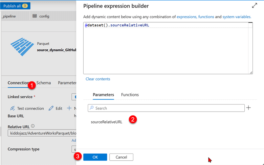The image size is (264, 165).
Task: Open the Connection tab
Action: click(x=18, y=83)
